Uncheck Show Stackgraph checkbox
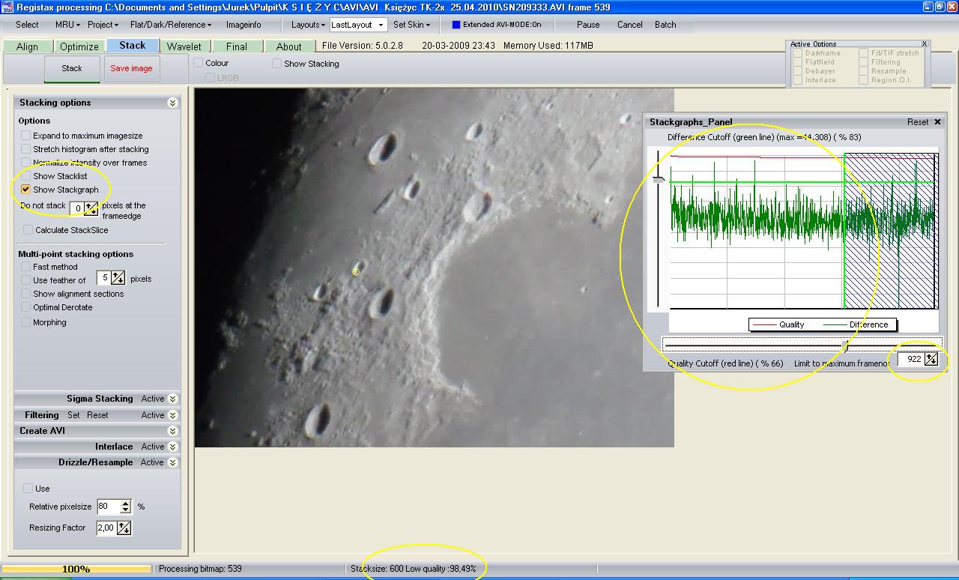 [26, 190]
